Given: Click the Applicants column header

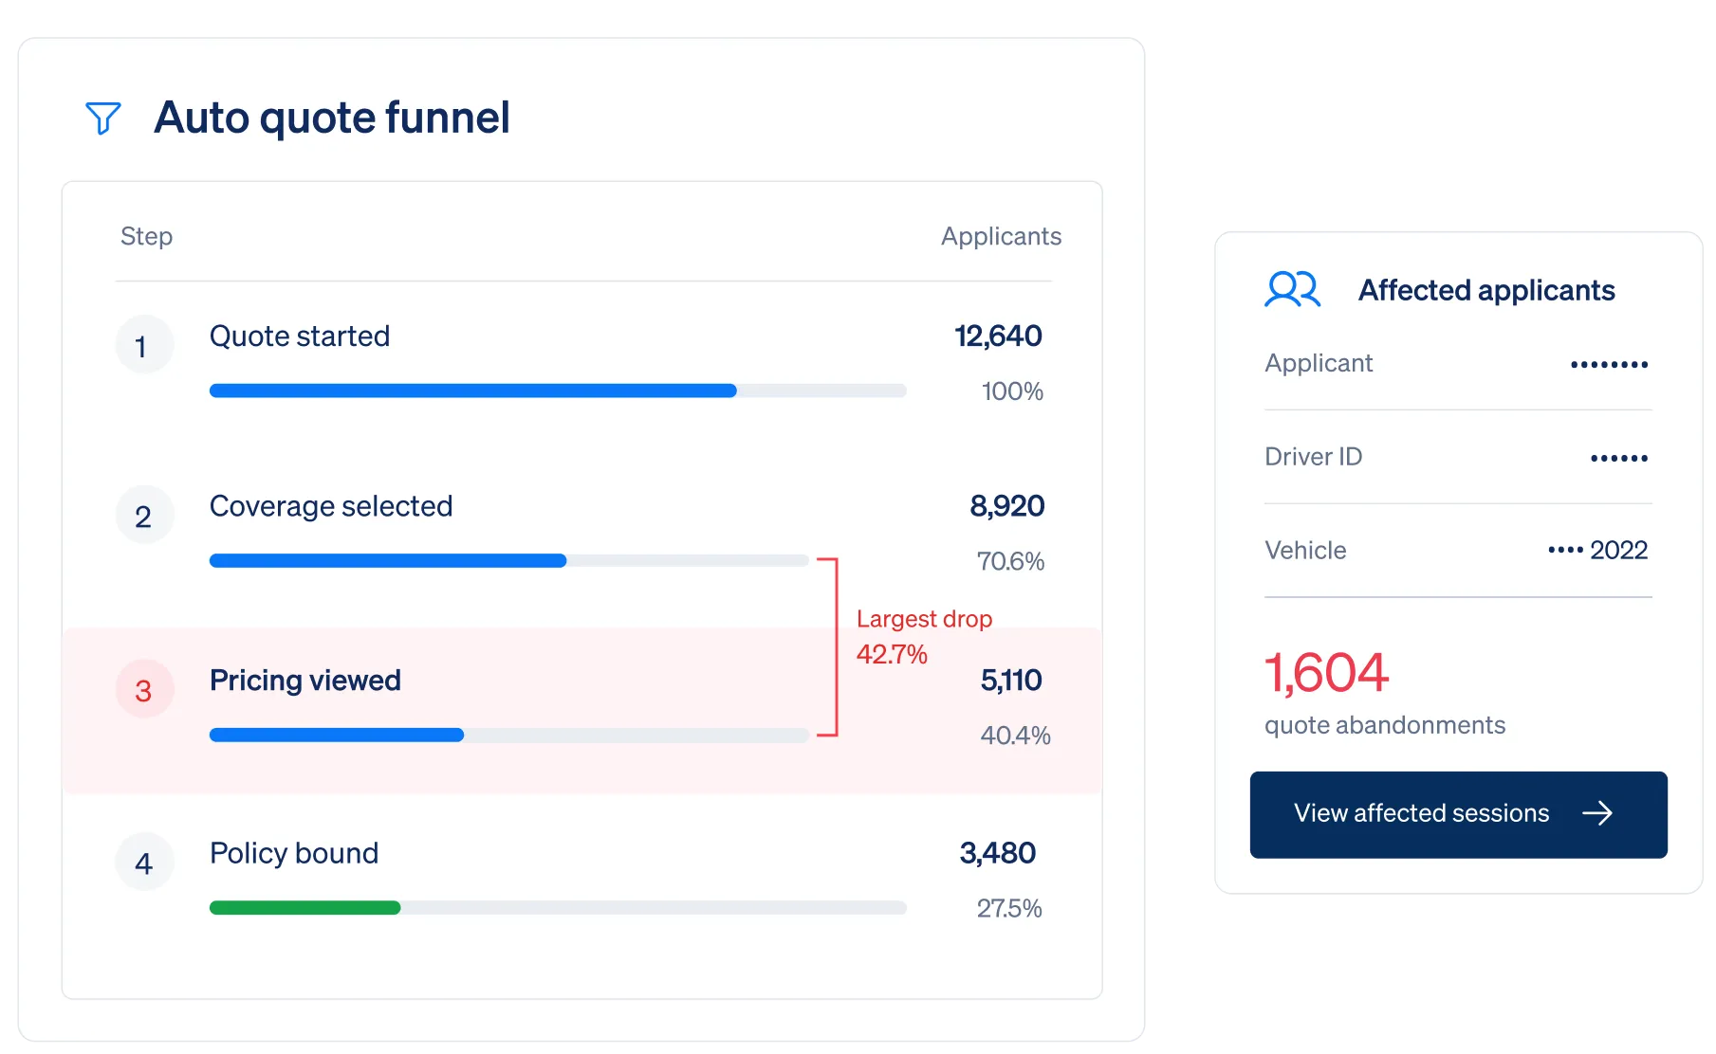Looking at the screenshot, I should (1001, 236).
